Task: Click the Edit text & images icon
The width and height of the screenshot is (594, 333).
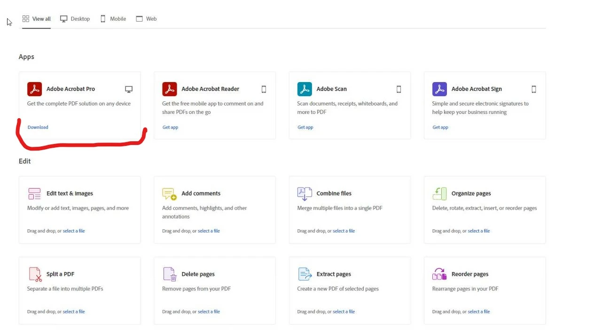Action: coord(34,194)
